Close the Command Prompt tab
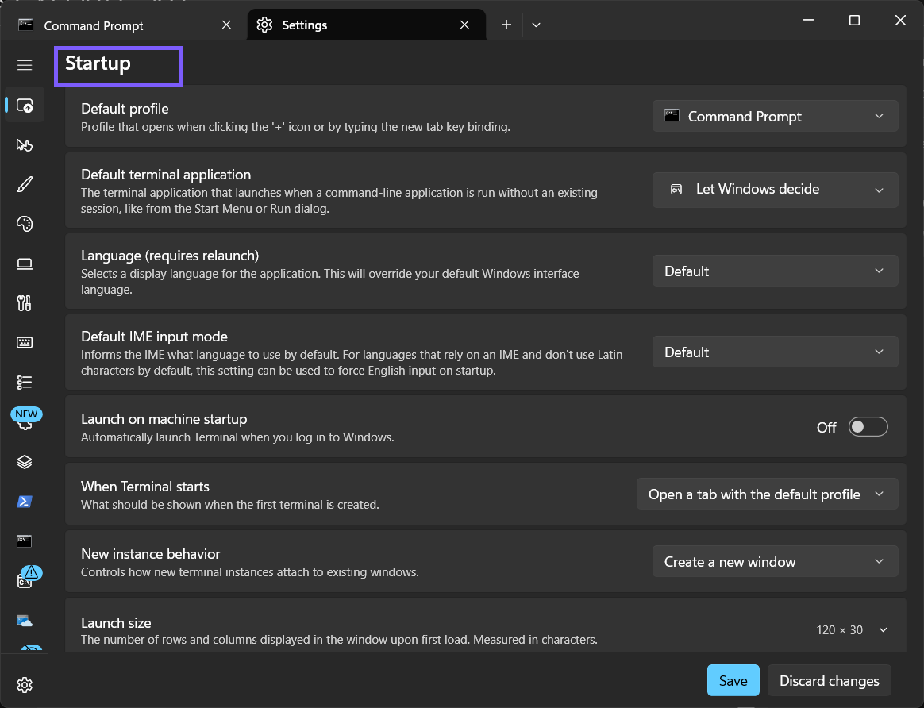 coord(226,25)
